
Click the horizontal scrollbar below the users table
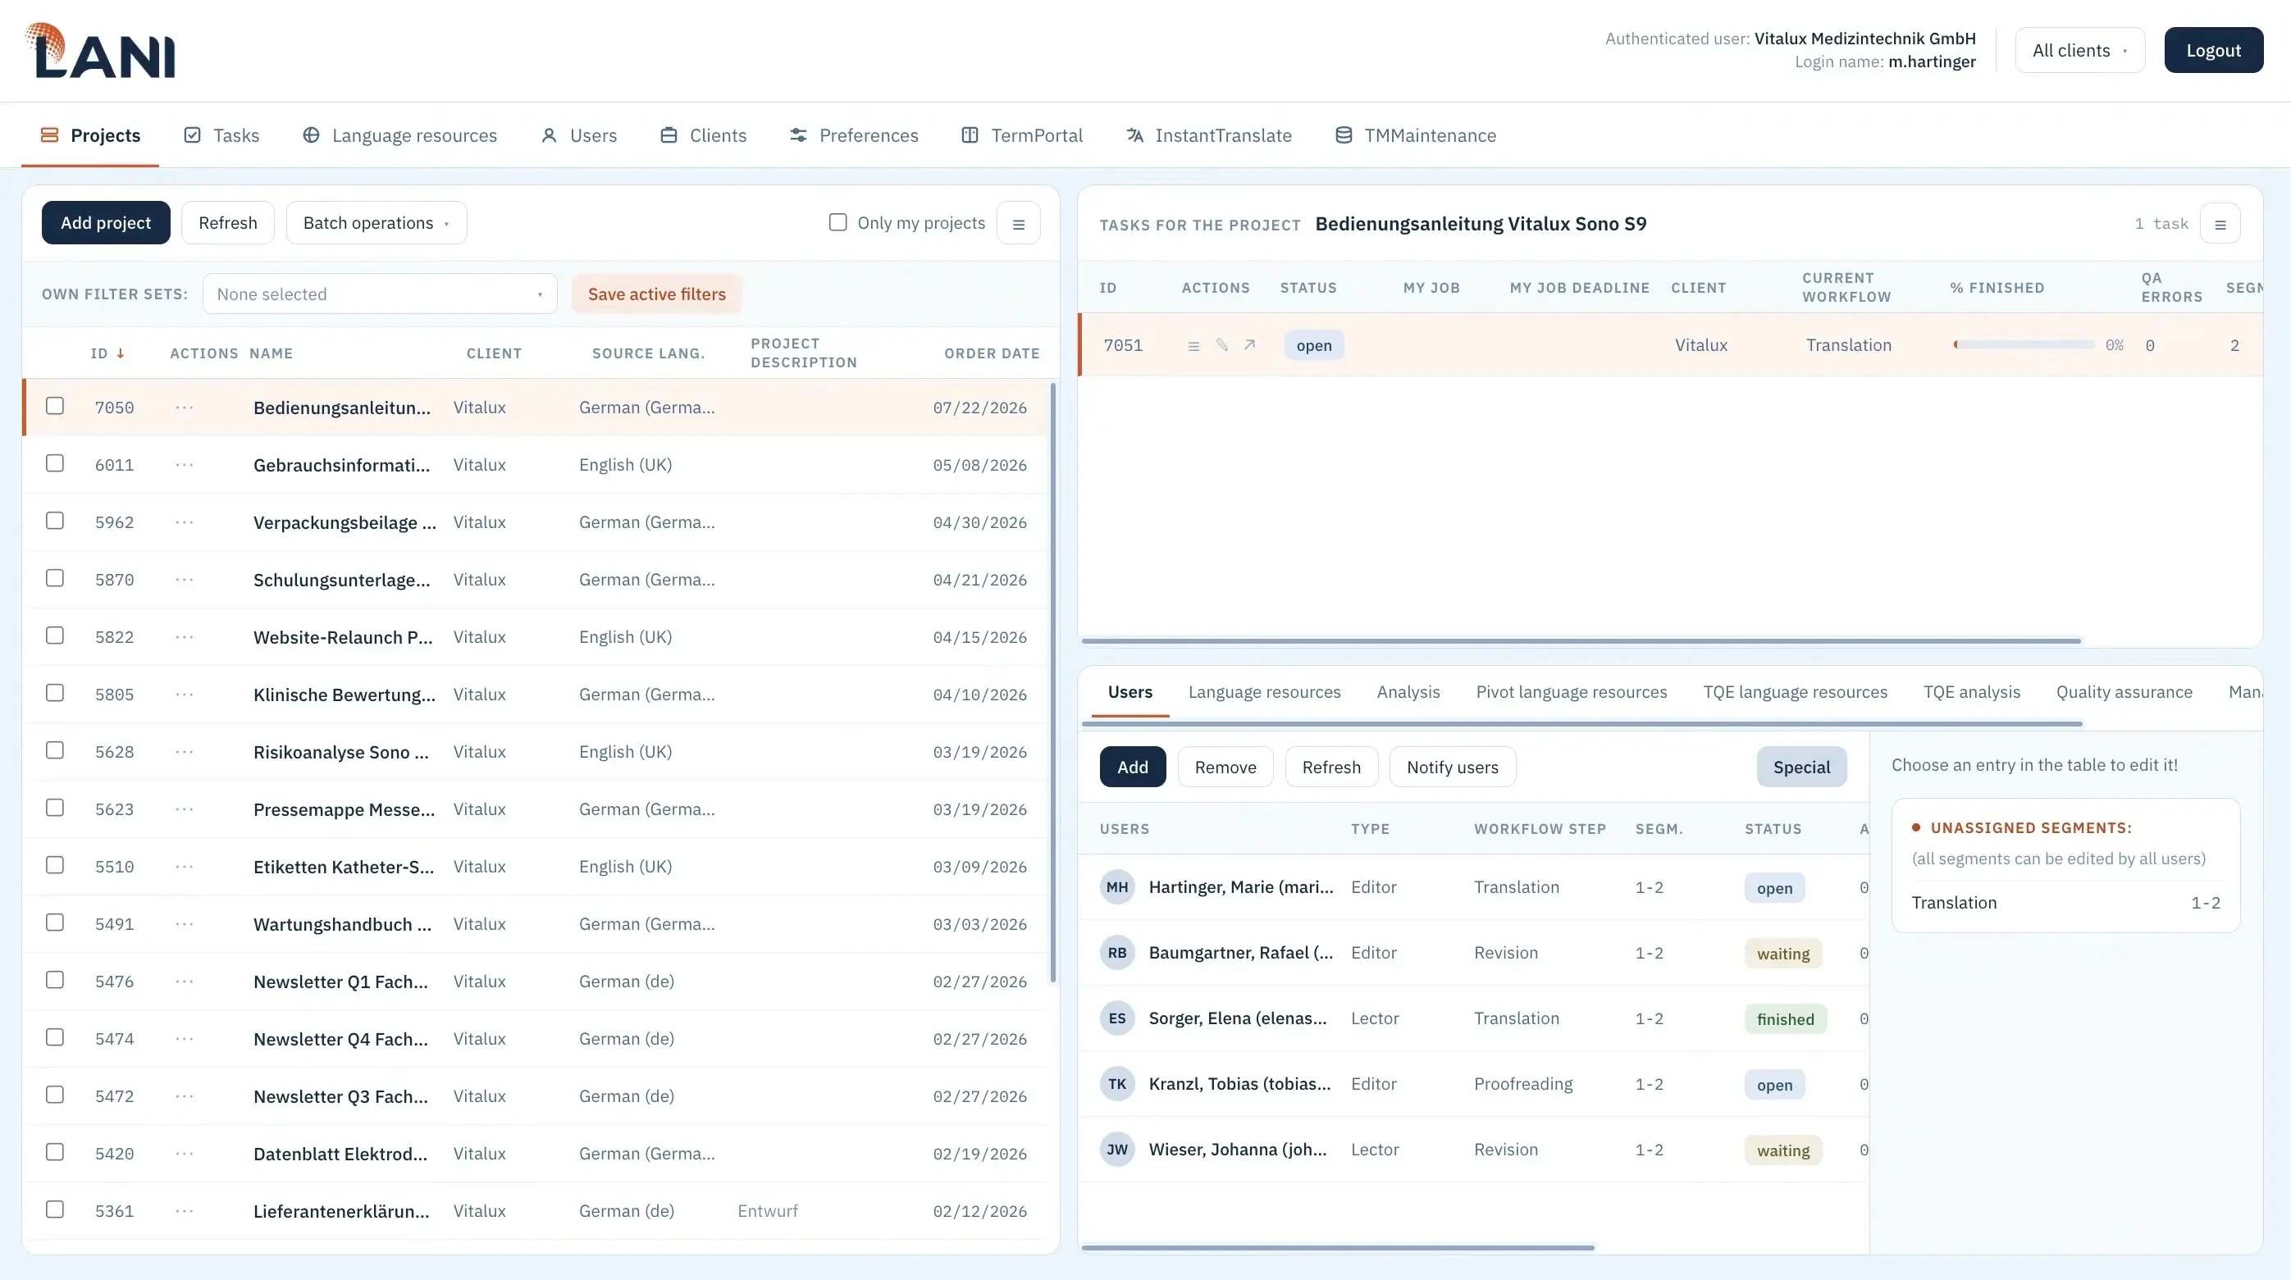pyautogui.click(x=1338, y=1248)
